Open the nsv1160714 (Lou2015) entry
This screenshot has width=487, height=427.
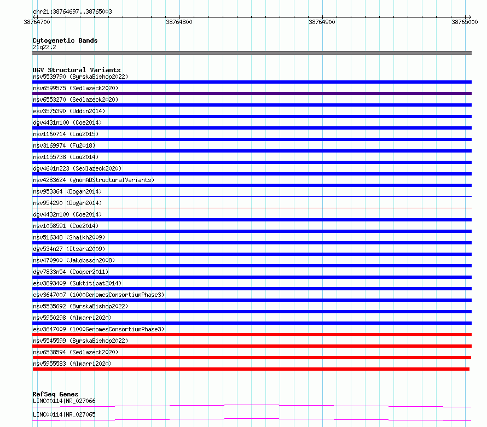66,134
